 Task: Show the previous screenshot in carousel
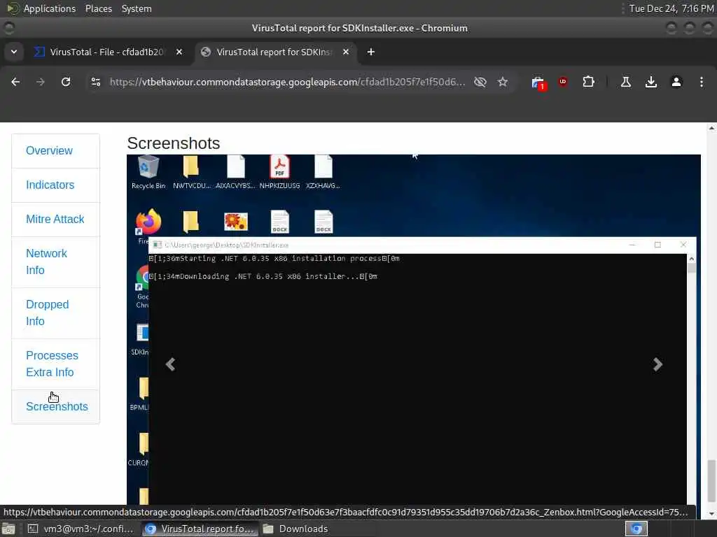[170, 364]
